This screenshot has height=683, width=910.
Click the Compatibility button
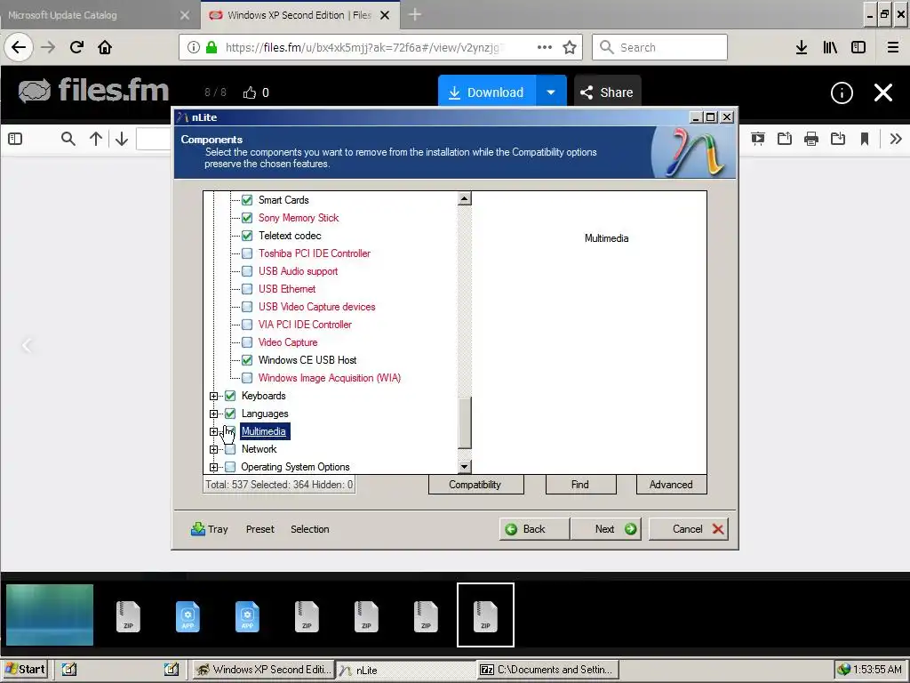point(476,485)
